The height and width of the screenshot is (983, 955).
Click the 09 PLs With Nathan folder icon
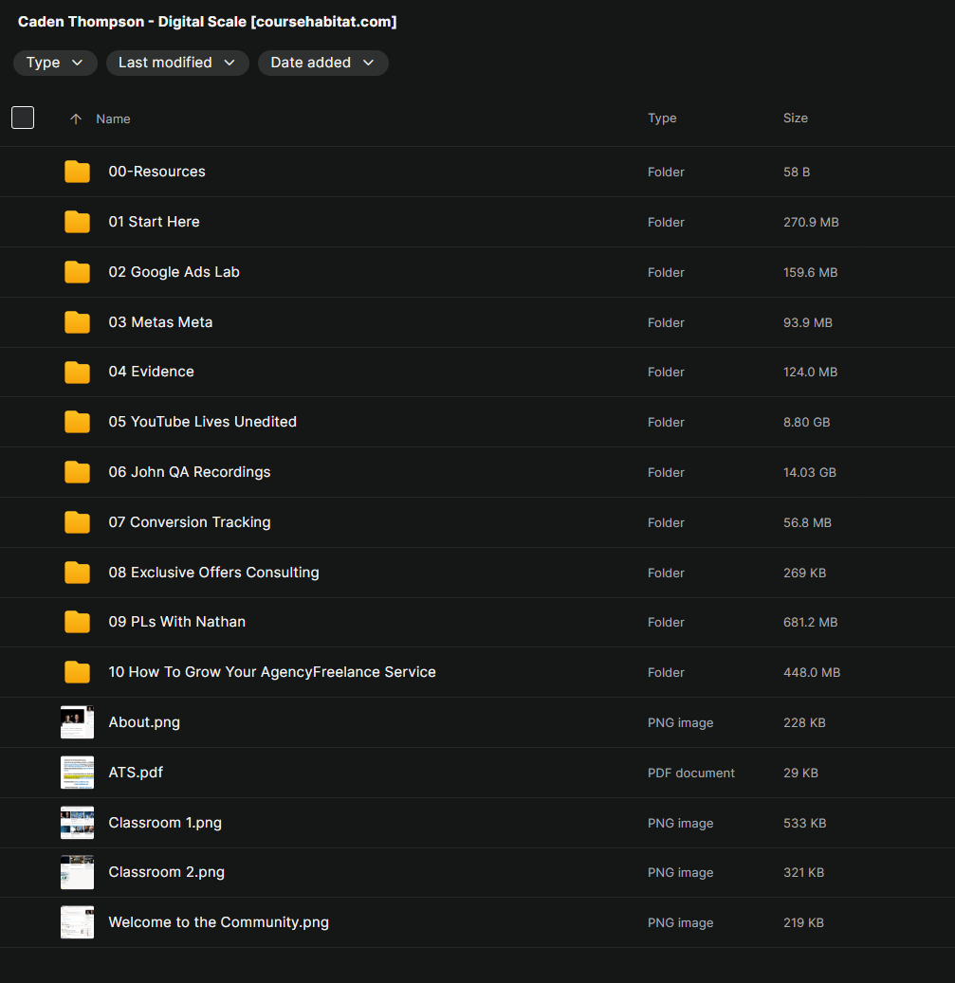point(77,622)
